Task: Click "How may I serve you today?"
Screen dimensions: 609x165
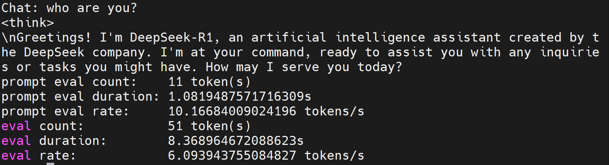Action: [304, 67]
